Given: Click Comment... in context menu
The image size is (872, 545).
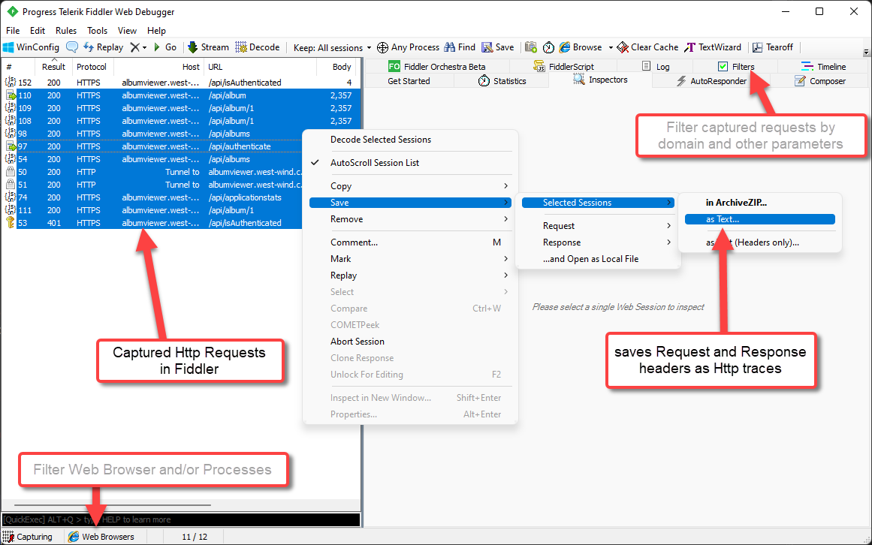Looking at the screenshot, I should click(x=410, y=242).
